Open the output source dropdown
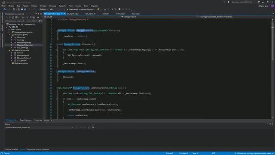The height and width of the screenshot is (155, 275). (52, 127)
